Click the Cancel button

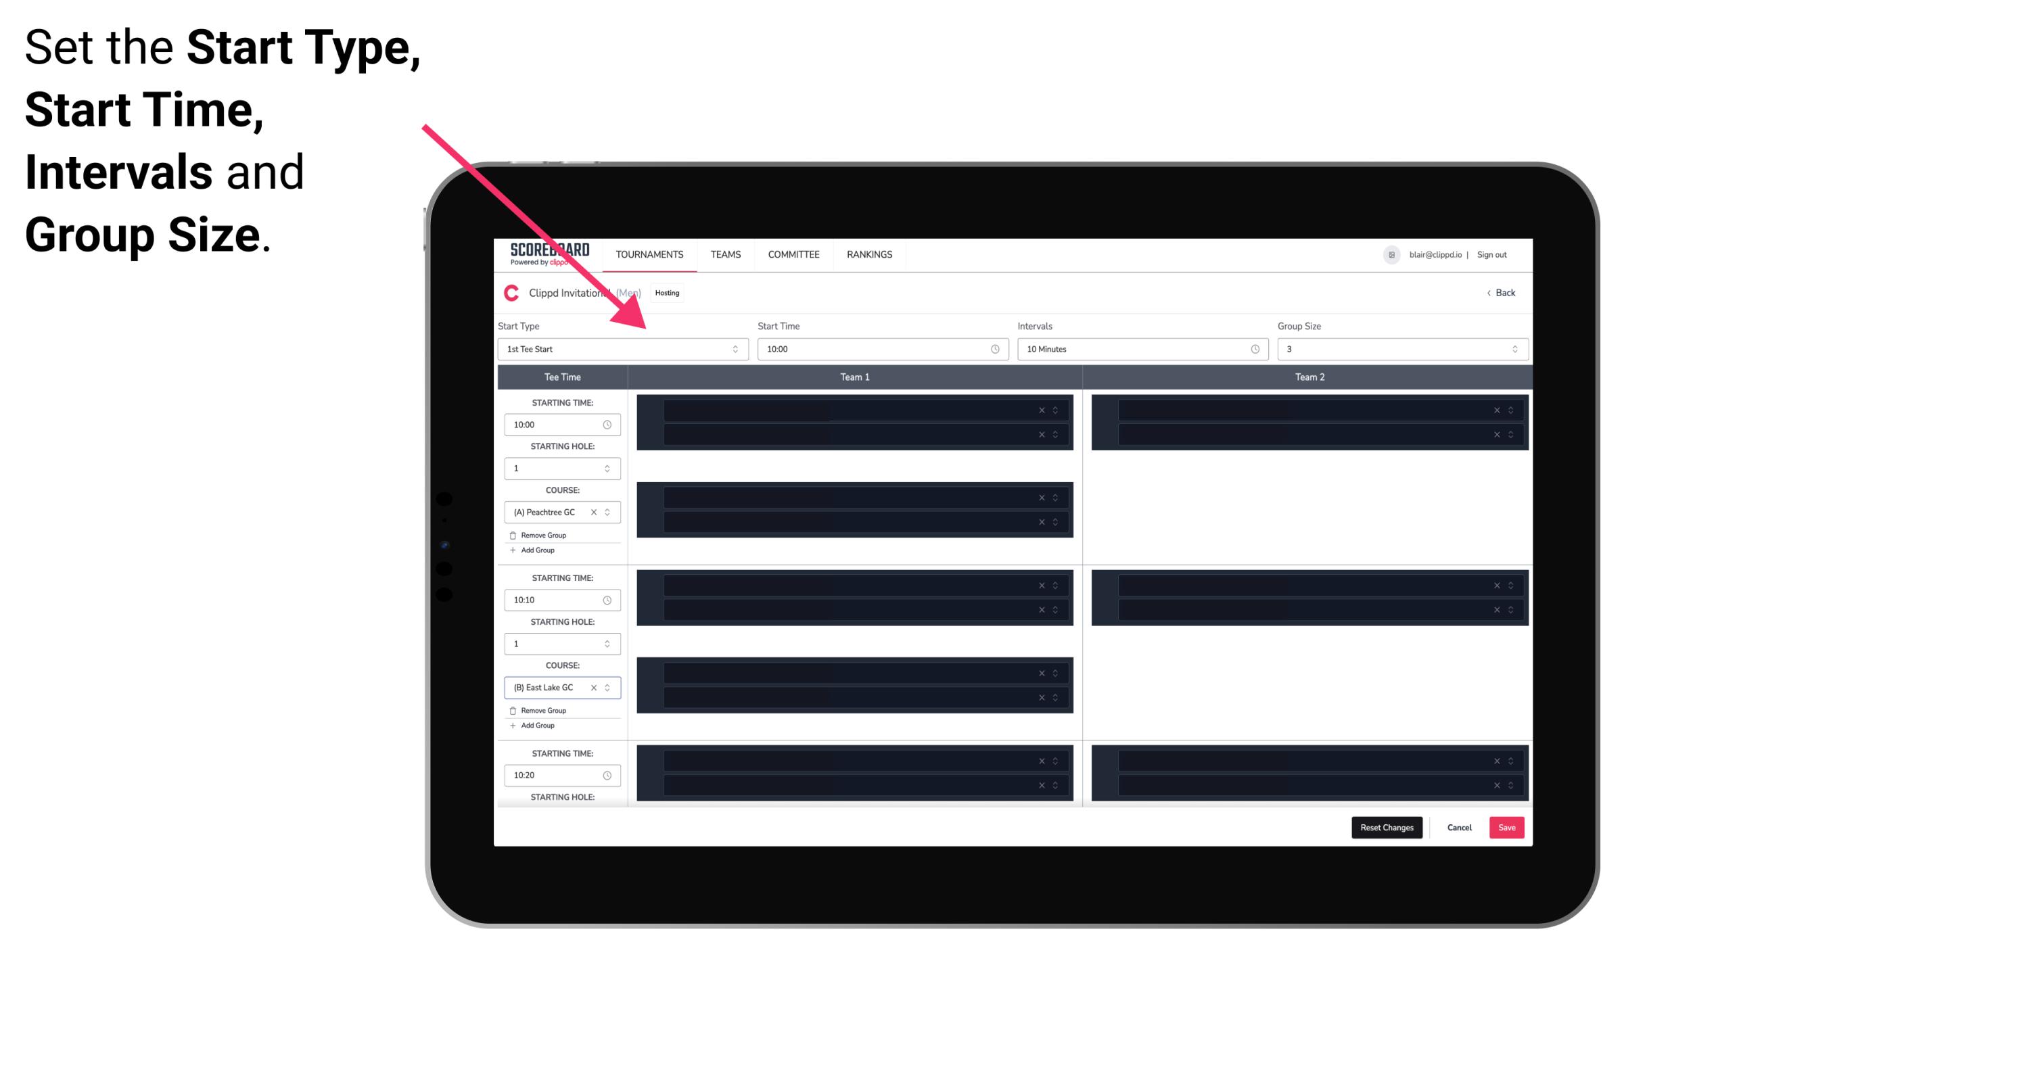click(1459, 826)
